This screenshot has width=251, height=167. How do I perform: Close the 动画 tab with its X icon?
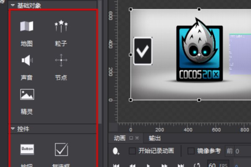137,138
